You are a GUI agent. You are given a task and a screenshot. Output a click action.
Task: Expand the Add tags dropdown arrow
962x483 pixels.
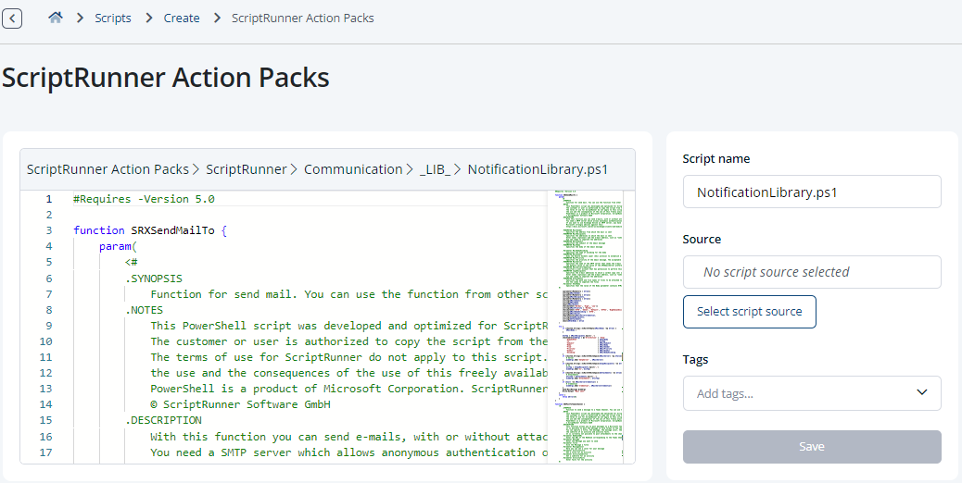[922, 392]
